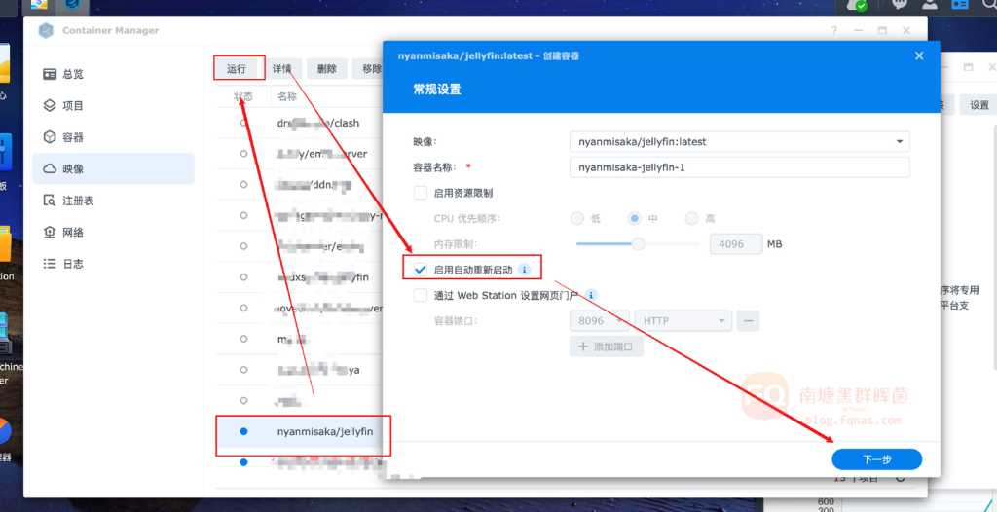Uncheck 启用自动重新启动 auto-restart option
Viewport: 997px width, 512px height.
tap(421, 269)
